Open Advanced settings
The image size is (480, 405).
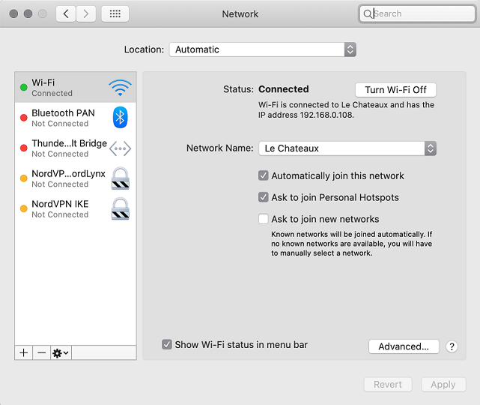tap(404, 346)
